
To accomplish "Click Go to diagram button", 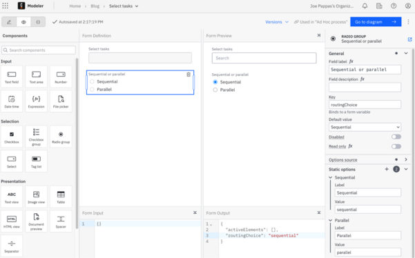I will pyautogui.click(x=376, y=21).
